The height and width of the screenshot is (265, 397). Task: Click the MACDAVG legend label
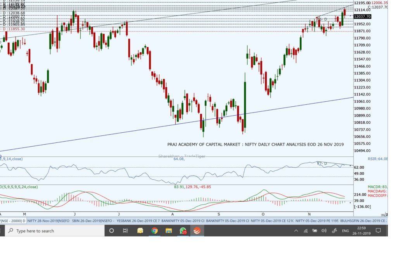378,191
